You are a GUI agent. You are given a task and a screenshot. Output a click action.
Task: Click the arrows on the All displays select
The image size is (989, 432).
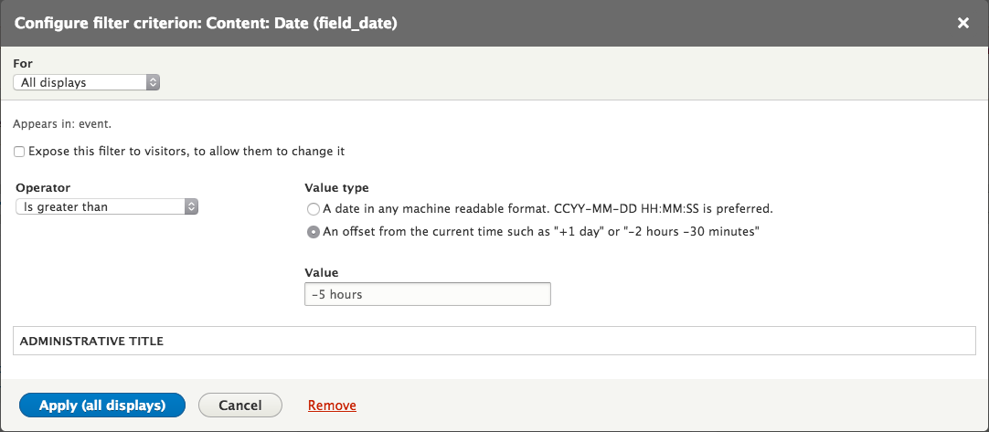[153, 82]
